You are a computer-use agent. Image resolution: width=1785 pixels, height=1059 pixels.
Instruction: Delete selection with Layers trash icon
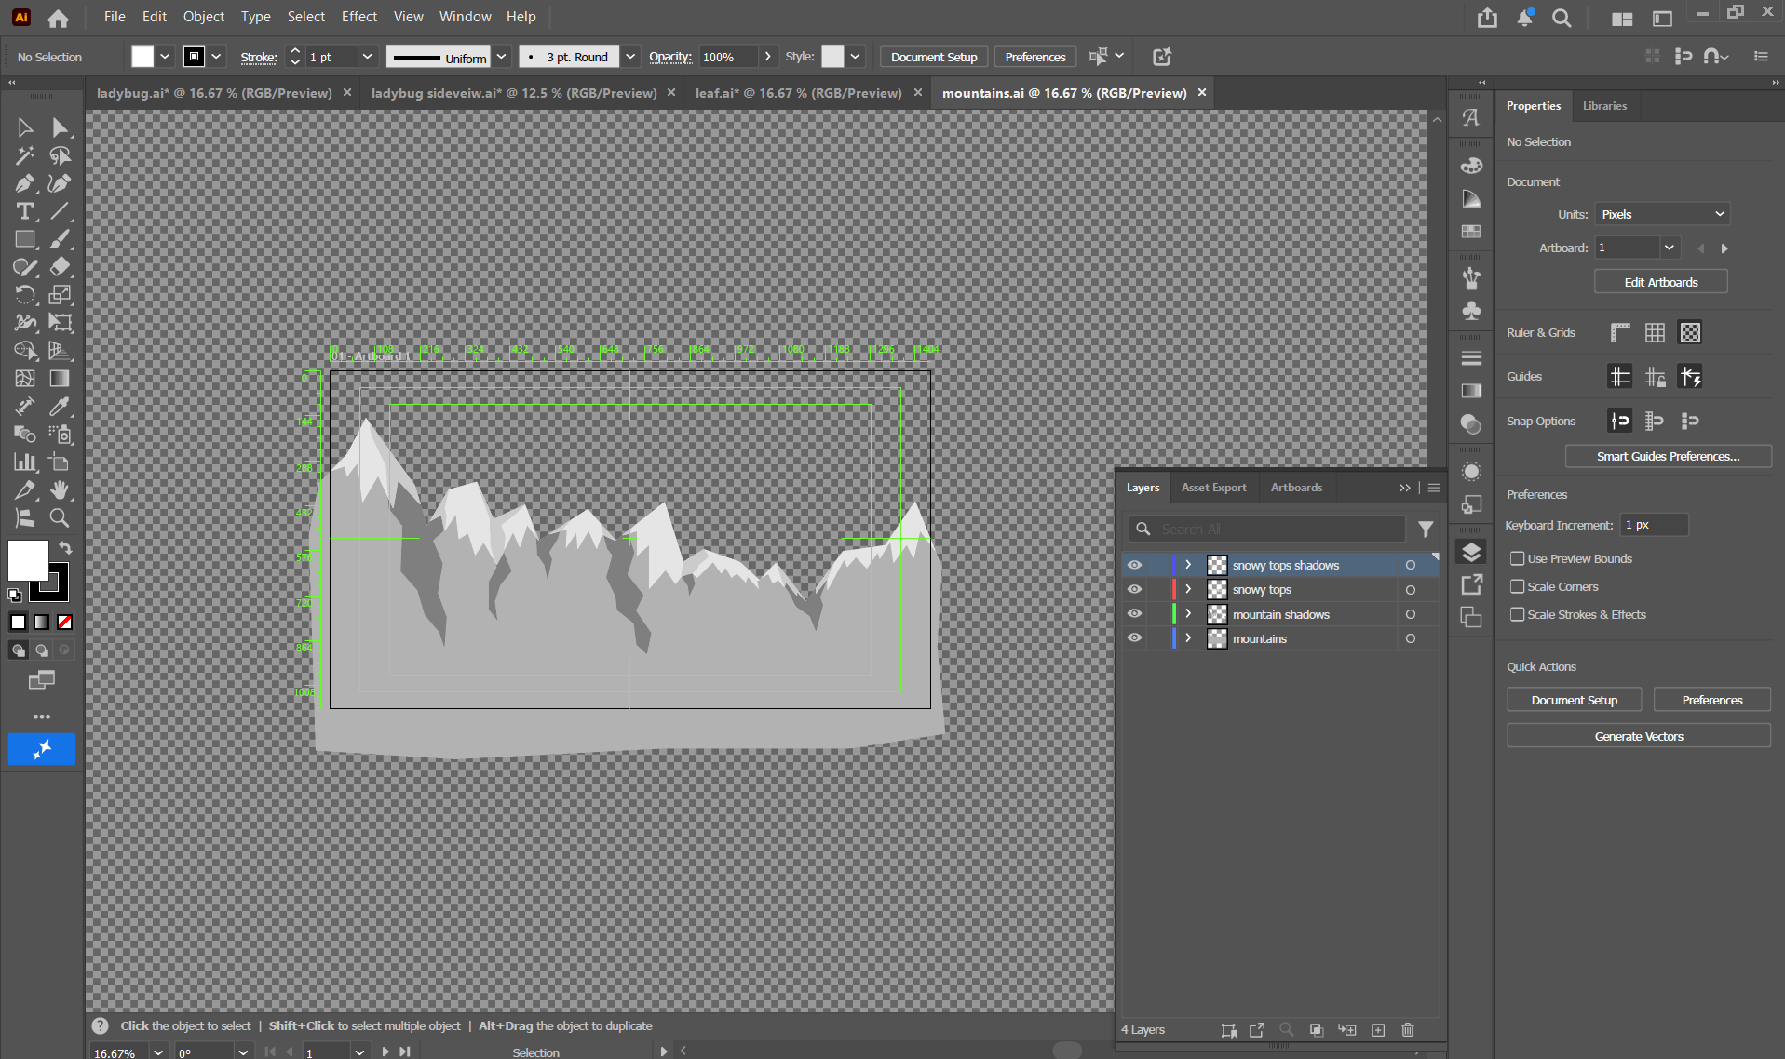[x=1408, y=1029]
